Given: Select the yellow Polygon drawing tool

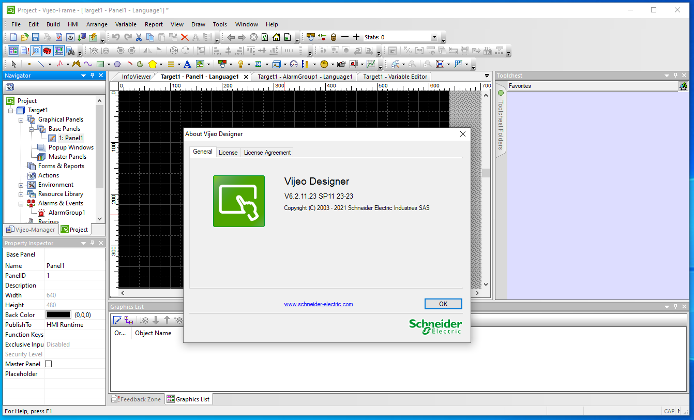Looking at the screenshot, I should click(x=153, y=64).
